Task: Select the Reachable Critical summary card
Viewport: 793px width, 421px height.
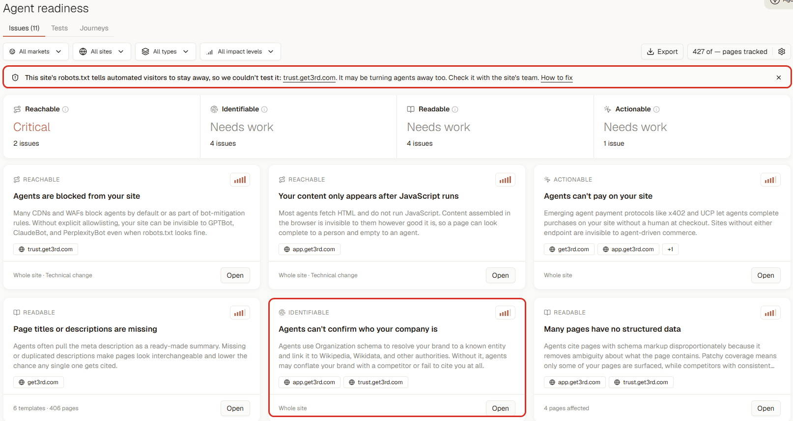Action: pyautogui.click(x=102, y=127)
